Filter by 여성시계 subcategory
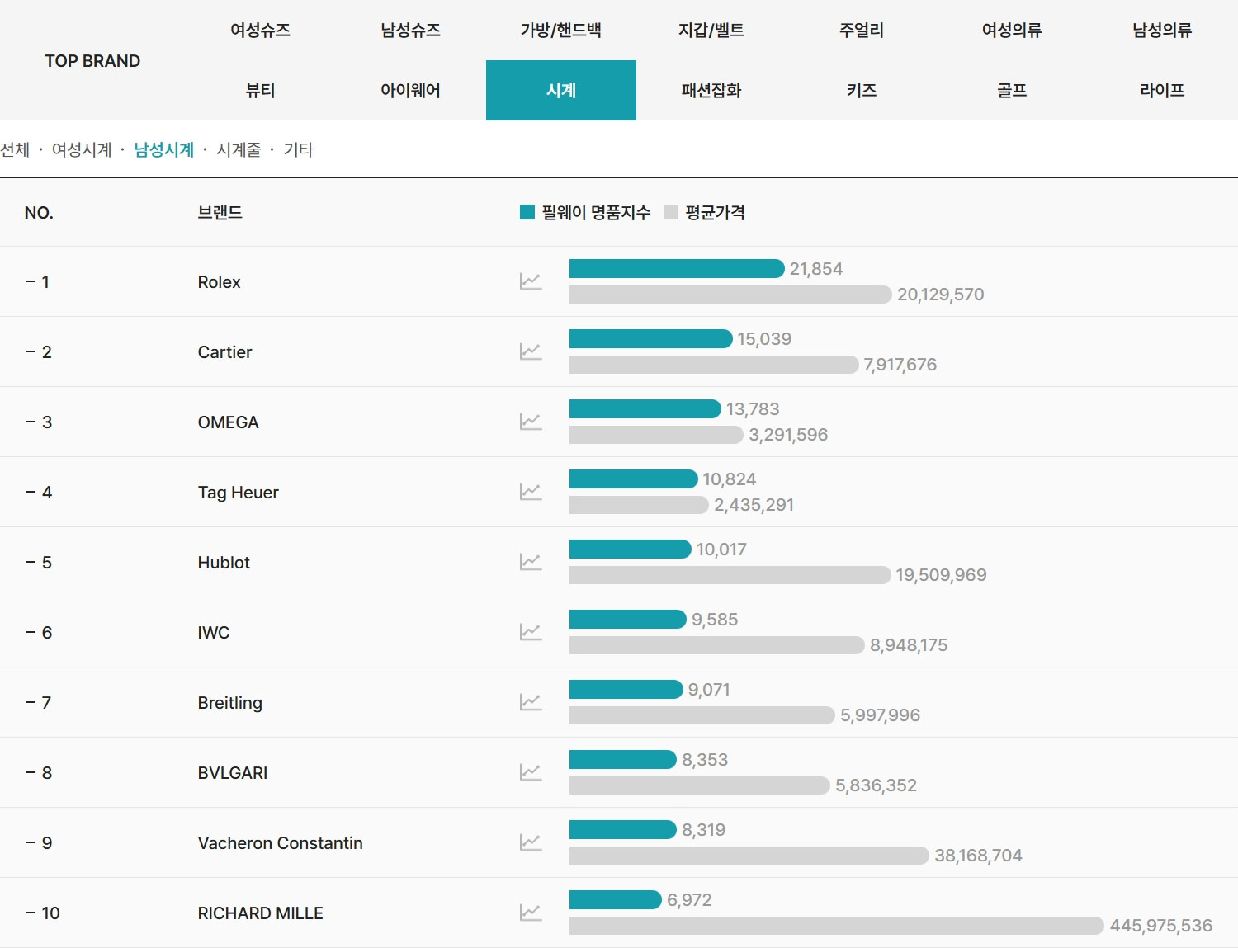The image size is (1238, 948). tap(82, 149)
